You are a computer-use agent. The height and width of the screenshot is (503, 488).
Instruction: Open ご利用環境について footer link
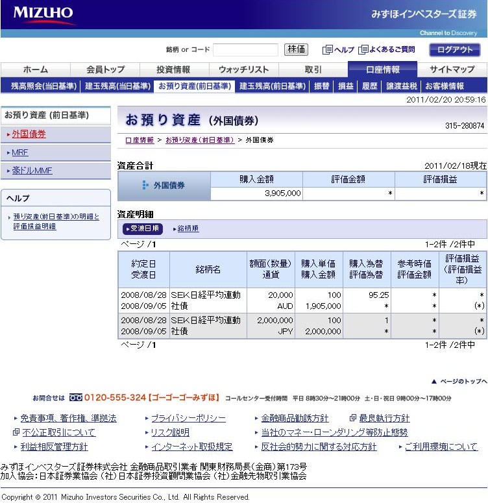pos(441,447)
